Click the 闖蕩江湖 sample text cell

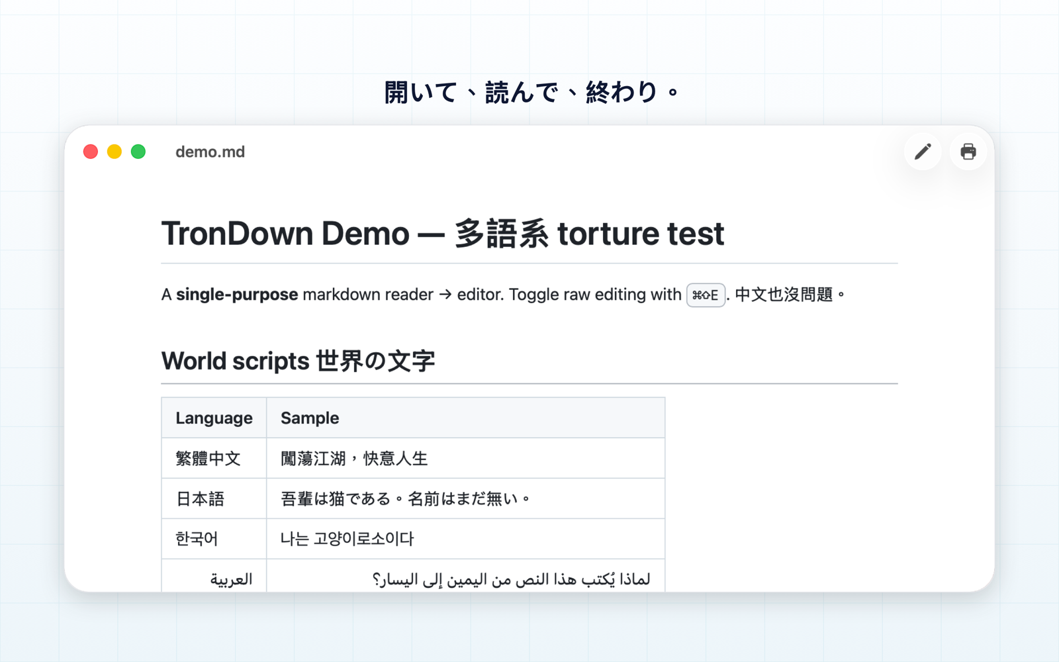click(466, 458)
